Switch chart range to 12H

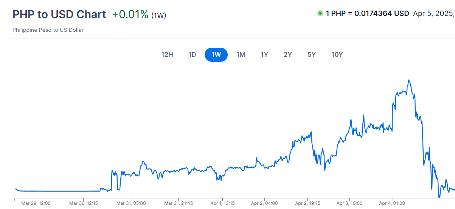pyautogui.click(x=167, y=55)
